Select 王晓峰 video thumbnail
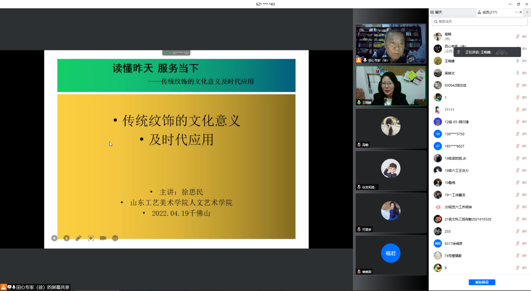 pyautogui.click(x=391, y=86)
